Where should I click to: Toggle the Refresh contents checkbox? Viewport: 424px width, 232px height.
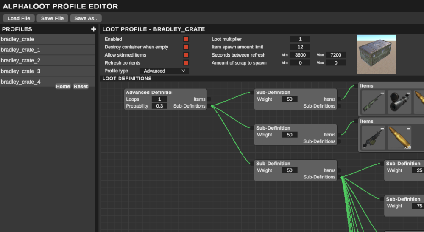click(186, 63)
